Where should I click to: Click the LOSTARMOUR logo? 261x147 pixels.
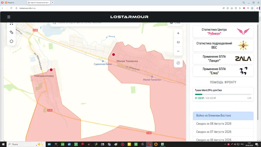click(129, 17)
